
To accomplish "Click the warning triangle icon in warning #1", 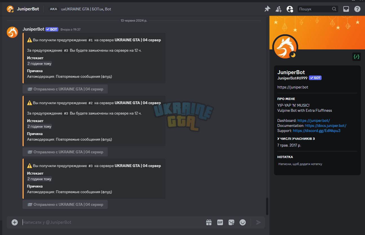I will click(30, 40).
